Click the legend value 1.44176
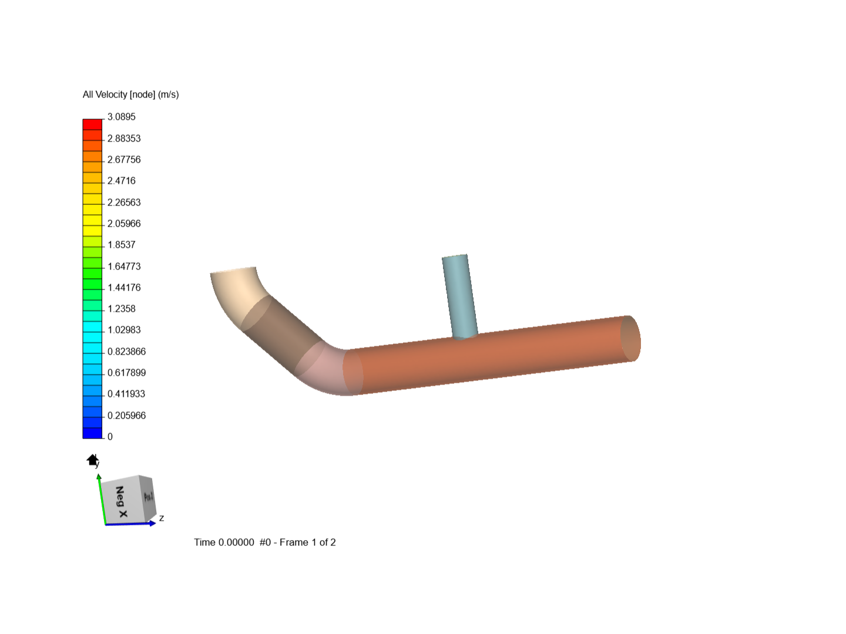This screenshot has height=634, width=846. coord(124,288)
